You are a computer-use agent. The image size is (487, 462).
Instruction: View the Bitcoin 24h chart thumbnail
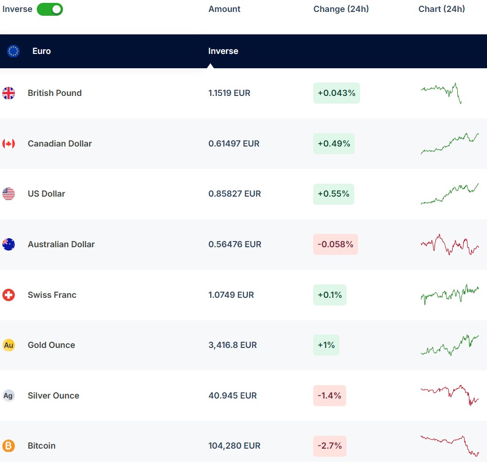pos(449,445)
